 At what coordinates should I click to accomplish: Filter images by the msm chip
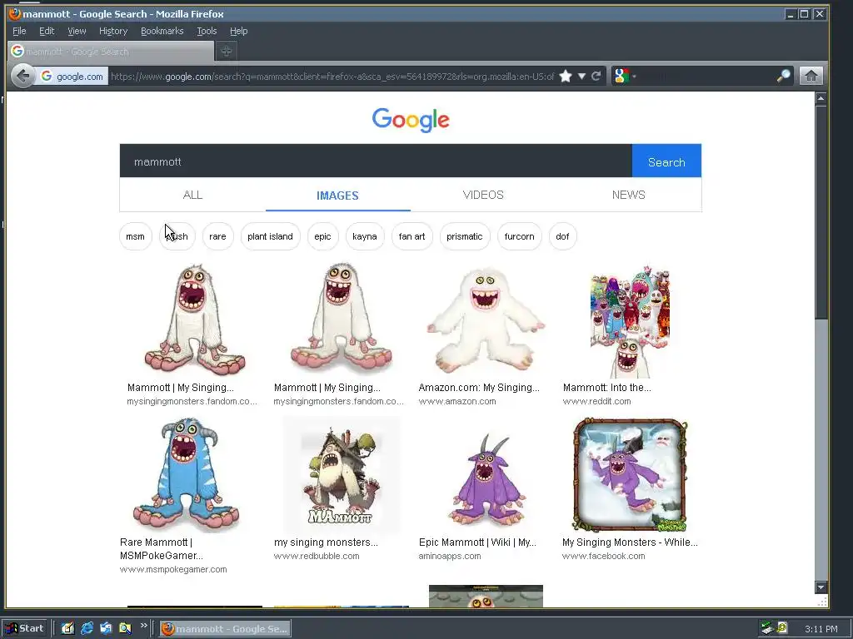point(136,236)
